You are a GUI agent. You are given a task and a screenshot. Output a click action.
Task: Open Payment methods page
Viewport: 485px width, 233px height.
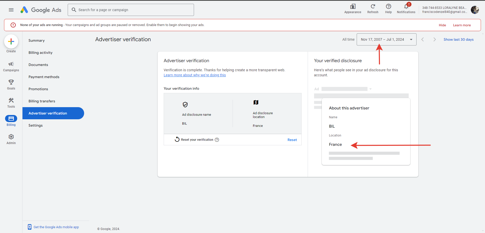click(44, 77)
